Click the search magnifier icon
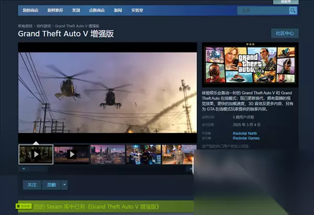The height and width of the screenshot is (215, 314). [x=293, y=10]
